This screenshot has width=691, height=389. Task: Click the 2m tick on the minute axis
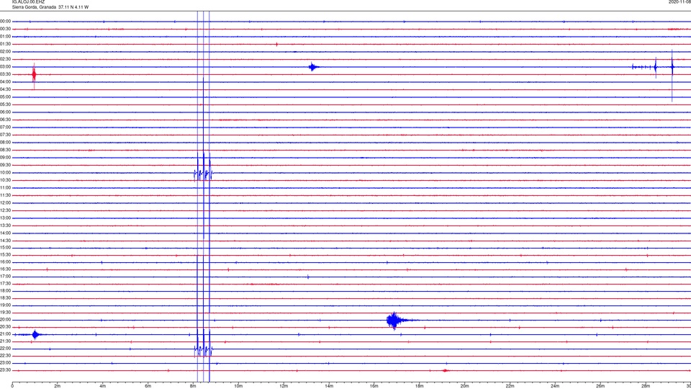(x=58, y=386)
